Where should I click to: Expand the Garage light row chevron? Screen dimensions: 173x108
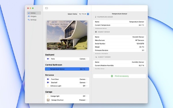click(x=87, y=96)
